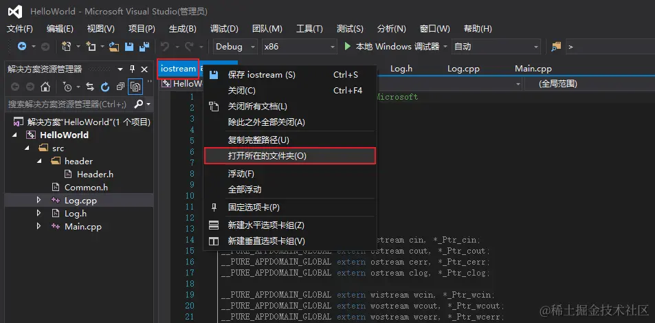This screenshot has height=323, width=655.
Task: Choose 打开所在的文件夹(O)
Action: click(290, 156)
